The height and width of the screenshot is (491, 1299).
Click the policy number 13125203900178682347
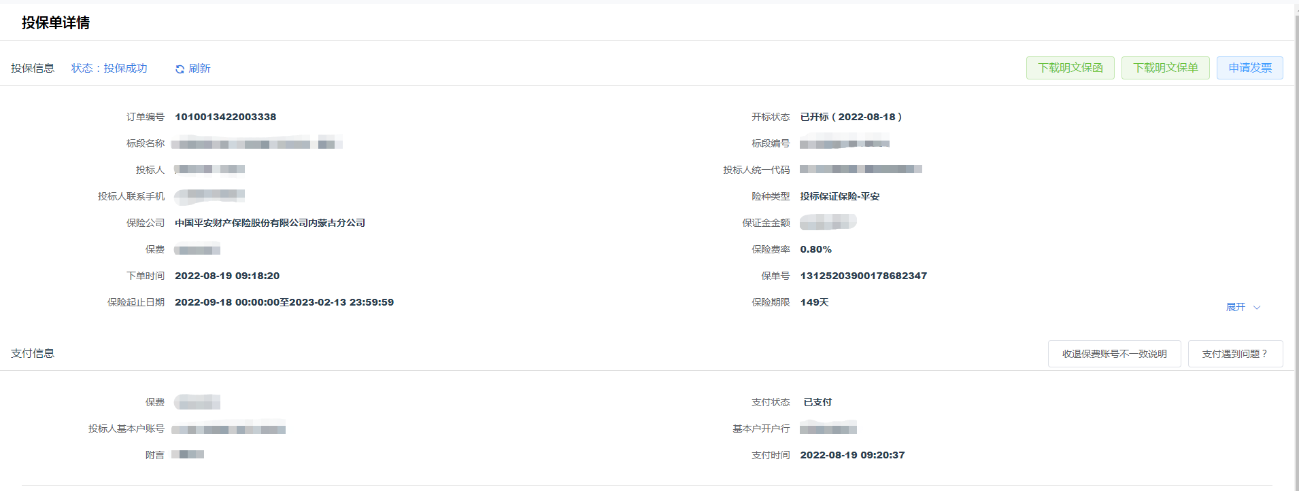[x=863, y=276]
